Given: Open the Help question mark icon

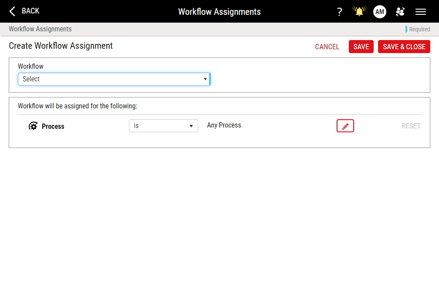Looking at the screenshot, I should click(x=339, y=12).
